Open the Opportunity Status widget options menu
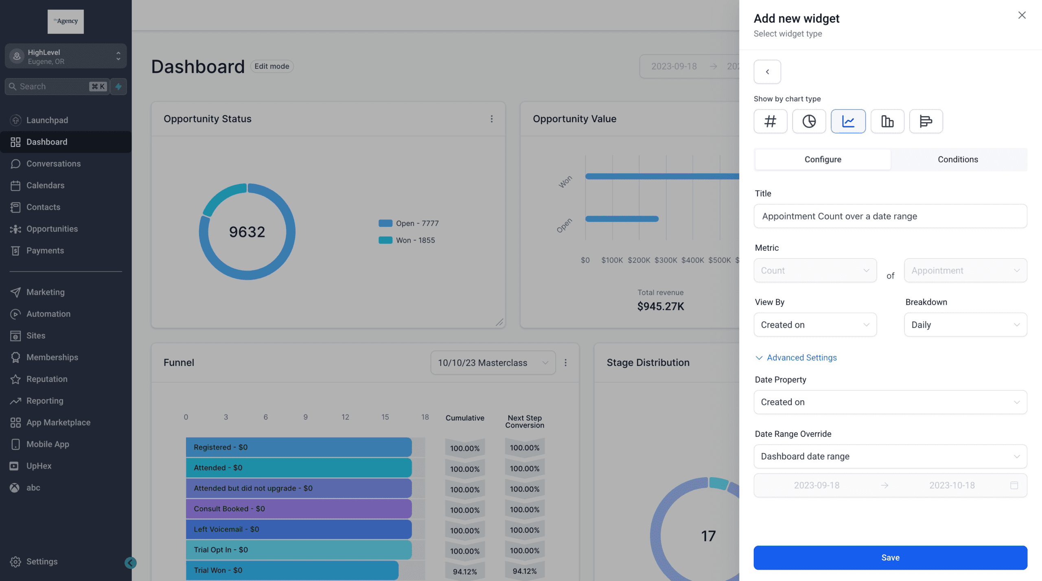The width and height of the screenshot is (1042, 581). tap(492, 119)
